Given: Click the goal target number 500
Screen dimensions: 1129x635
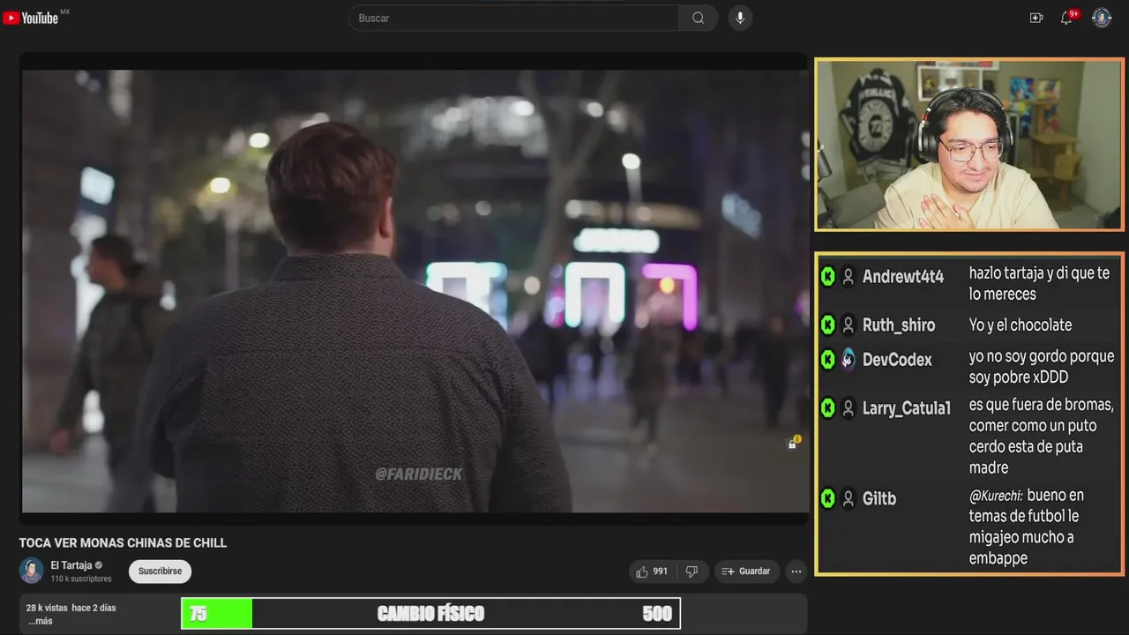Looking at the screenshot, I should point(657,614).
